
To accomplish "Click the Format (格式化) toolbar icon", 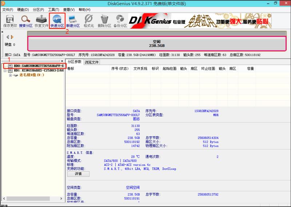I will 89,21.
